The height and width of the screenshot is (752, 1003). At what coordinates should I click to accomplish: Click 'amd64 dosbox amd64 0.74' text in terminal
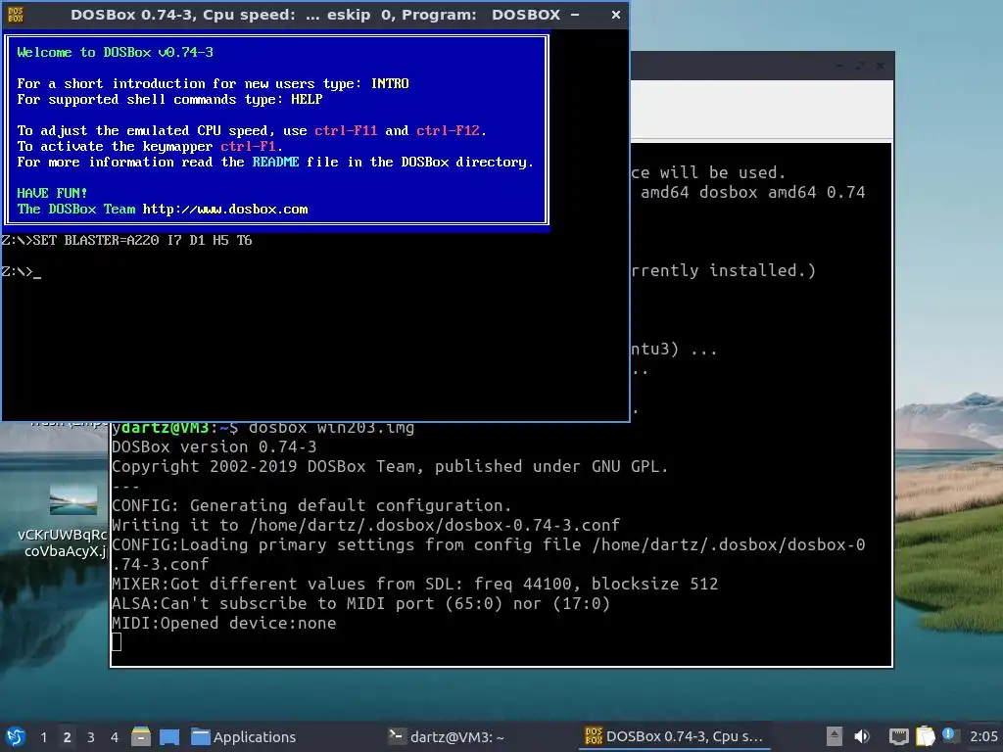tap(753, 193)
